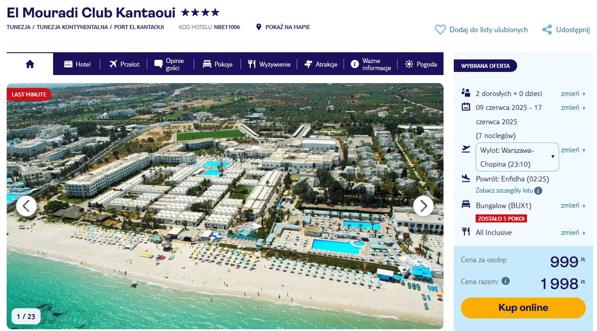
Task: Change the number of travelers via zmień
Action: click(x=573, y=93)
